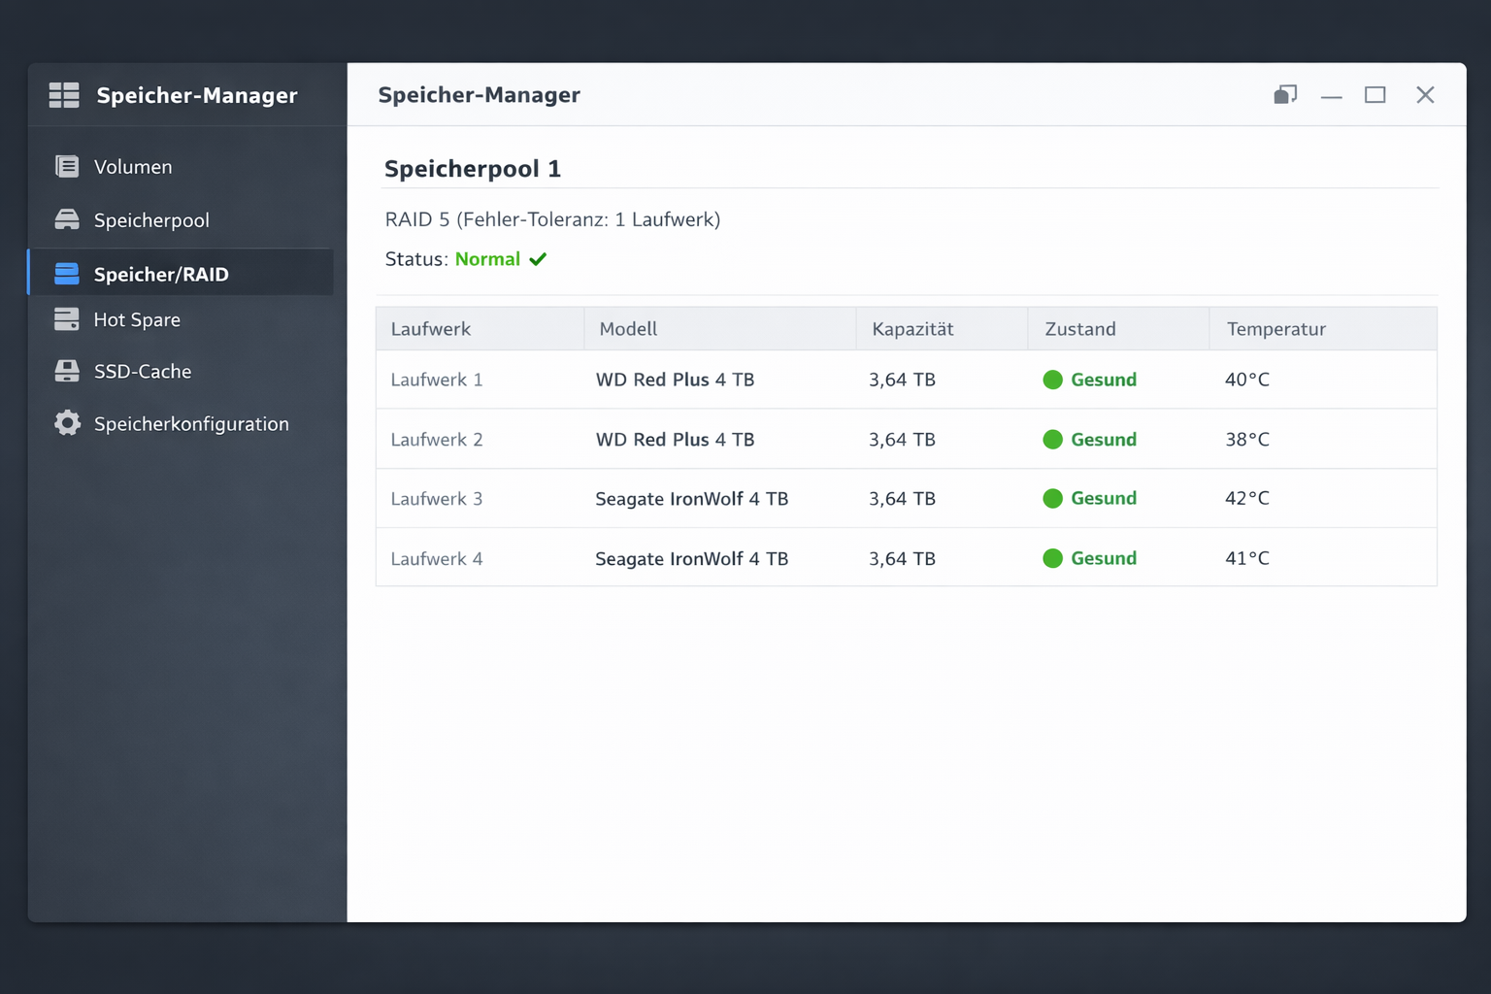Open SSD-Cache from the sidebar icon
Image resolution: width=1491 pixels, height=994 pixels.
[x=66, y=371]
